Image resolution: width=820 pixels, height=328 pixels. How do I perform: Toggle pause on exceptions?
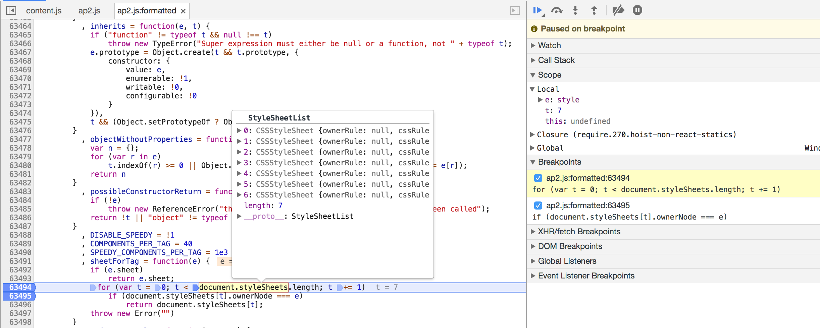coord(637,10)
